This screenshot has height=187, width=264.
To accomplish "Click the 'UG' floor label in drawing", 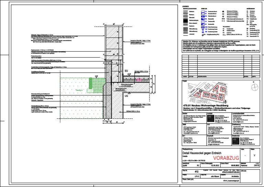I will click(x=126, y=96).
